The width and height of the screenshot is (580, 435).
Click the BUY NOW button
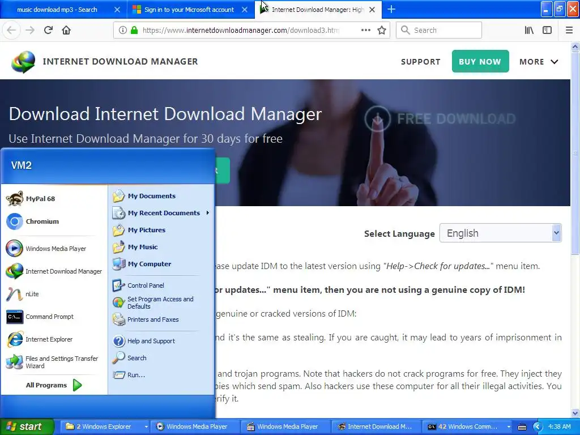[480, 61]
